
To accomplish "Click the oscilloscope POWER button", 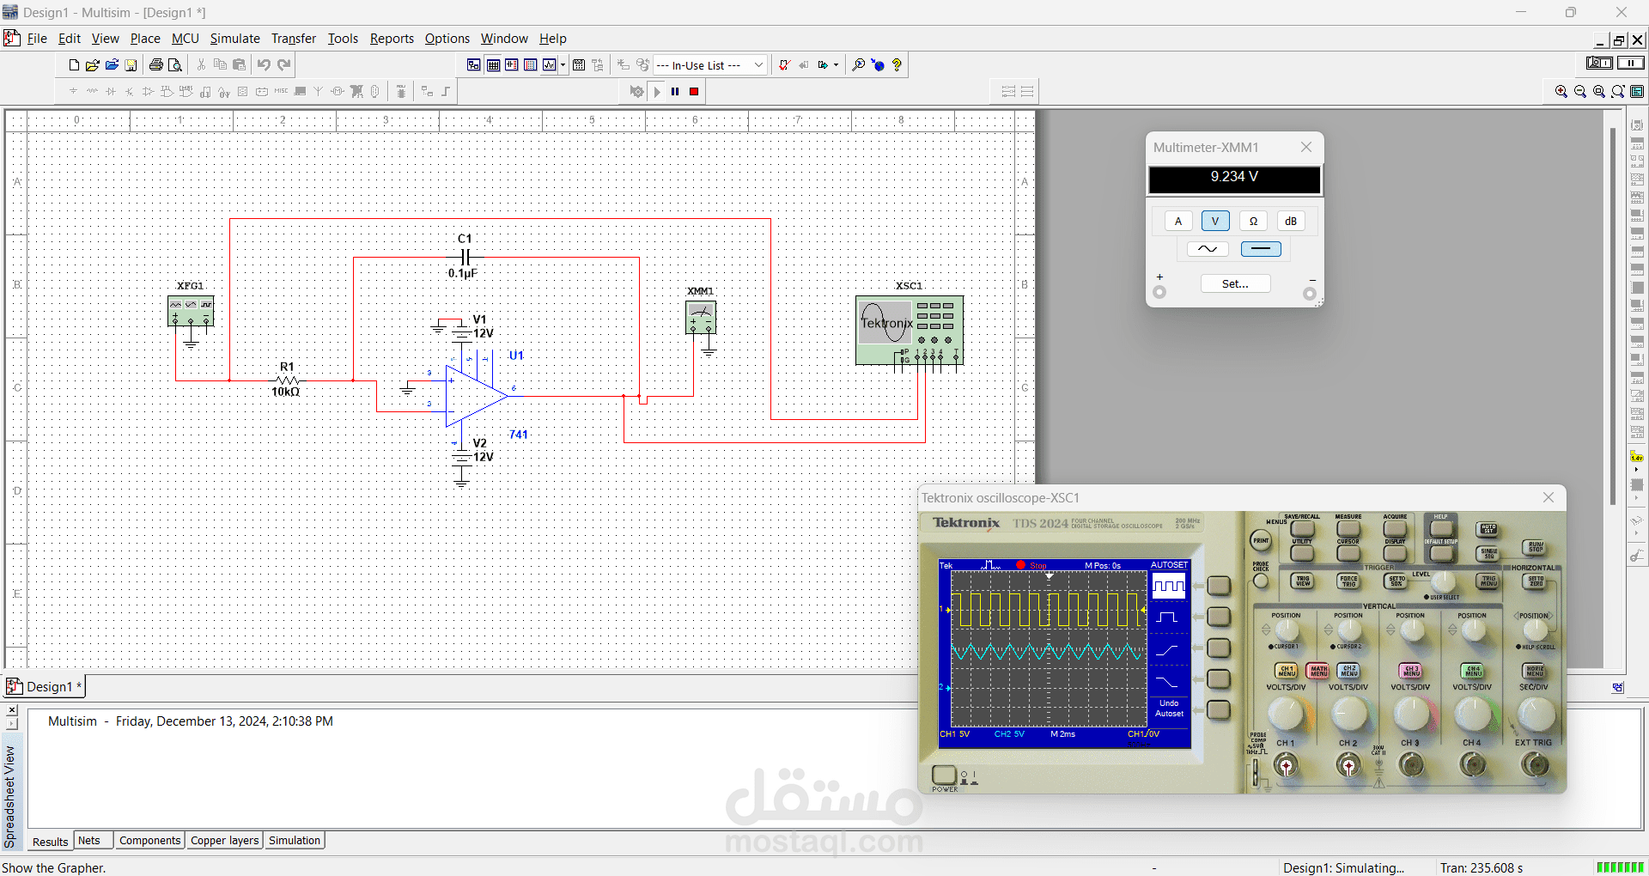I will tap(944, 776).
